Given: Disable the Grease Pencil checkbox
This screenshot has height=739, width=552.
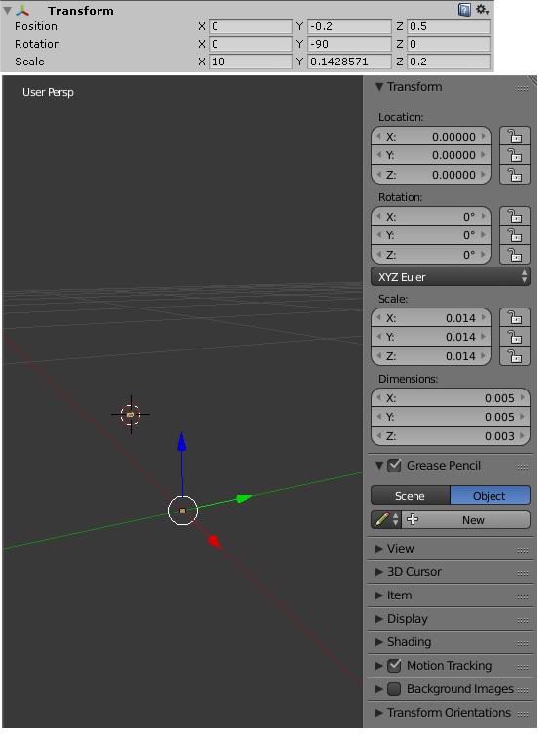Looking at the screenshot, I should 394,466.
